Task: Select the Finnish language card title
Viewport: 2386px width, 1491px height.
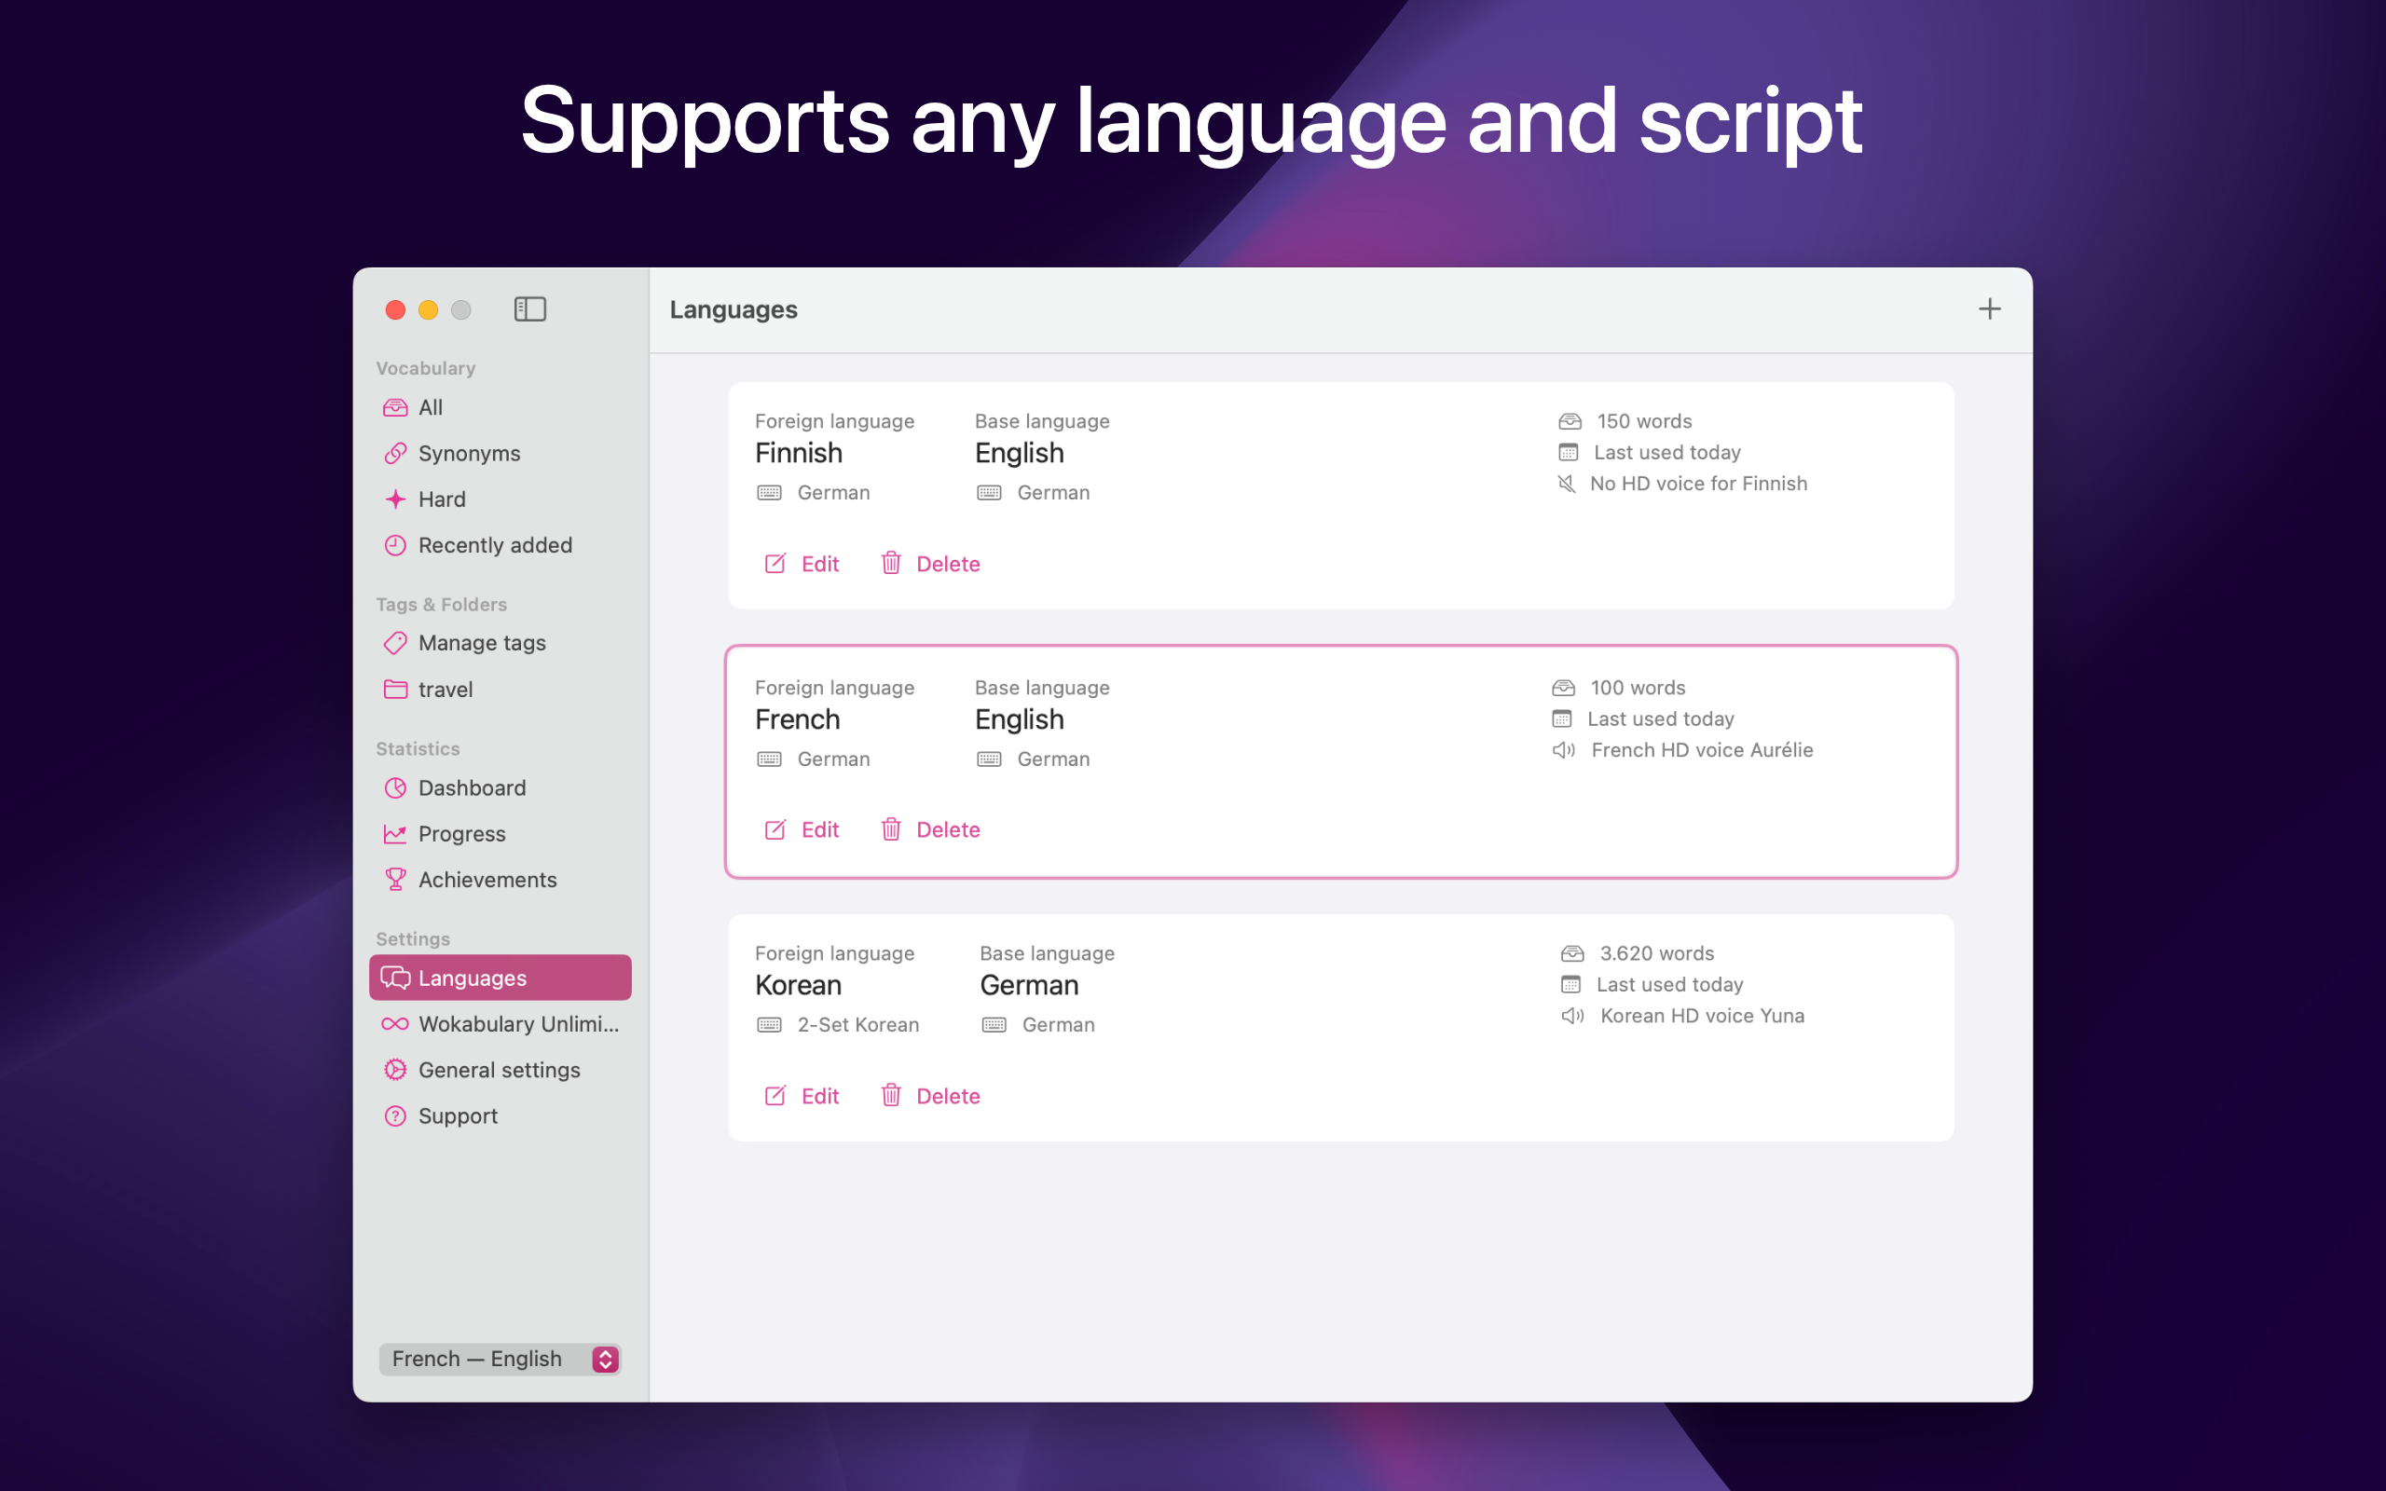Action: coord(799,454)
